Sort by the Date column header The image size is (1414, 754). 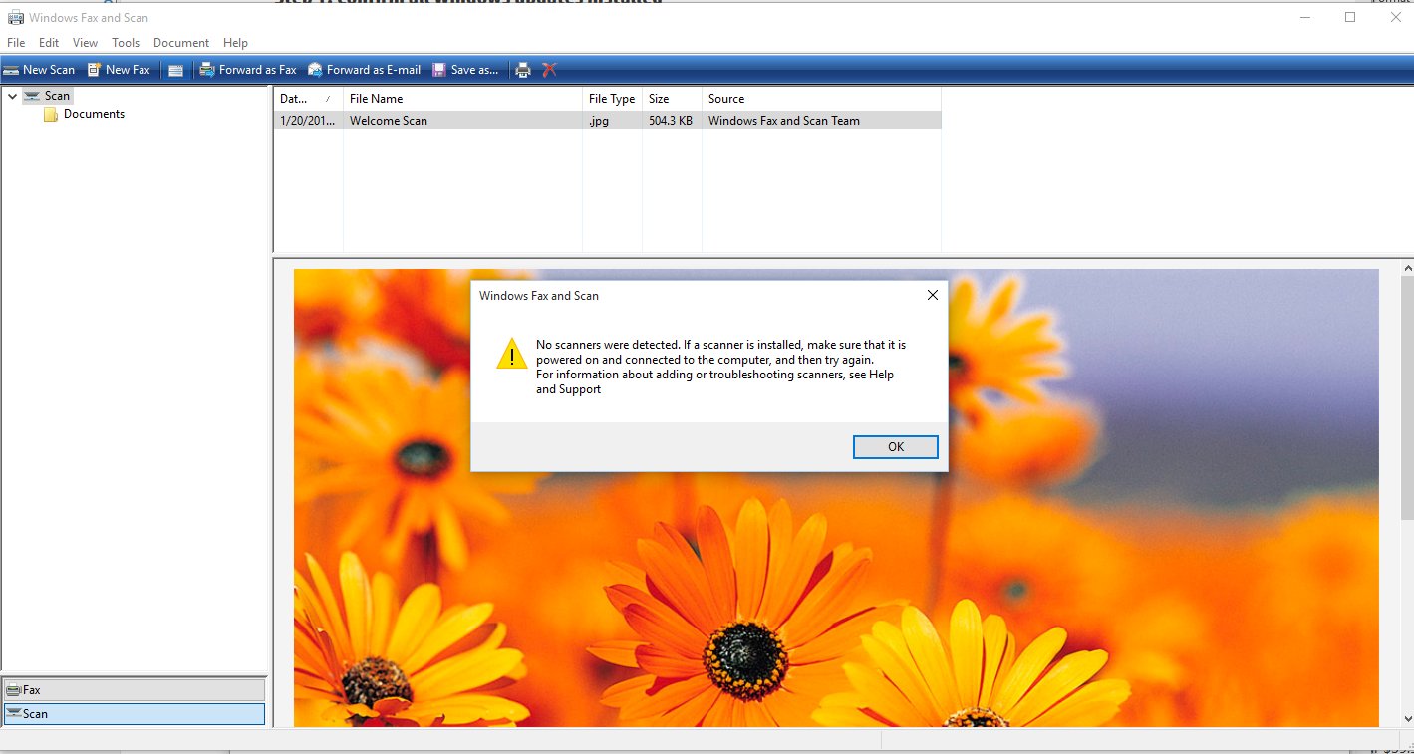point(294,99)
